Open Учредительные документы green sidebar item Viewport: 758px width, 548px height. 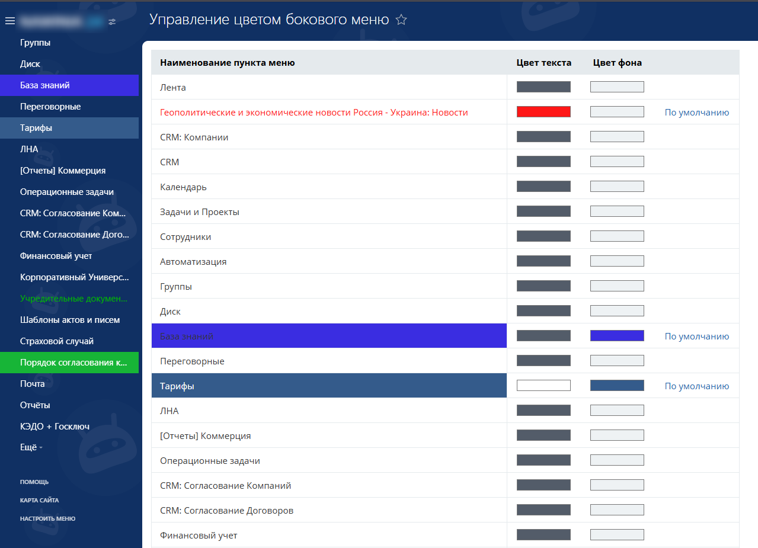(73, 299)
